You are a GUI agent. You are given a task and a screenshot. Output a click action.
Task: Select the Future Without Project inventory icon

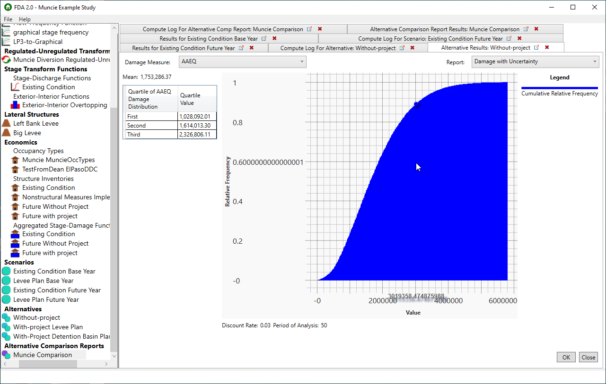coord(16,206)
